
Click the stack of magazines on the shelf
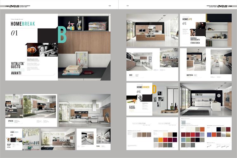(x=98, y=26)
